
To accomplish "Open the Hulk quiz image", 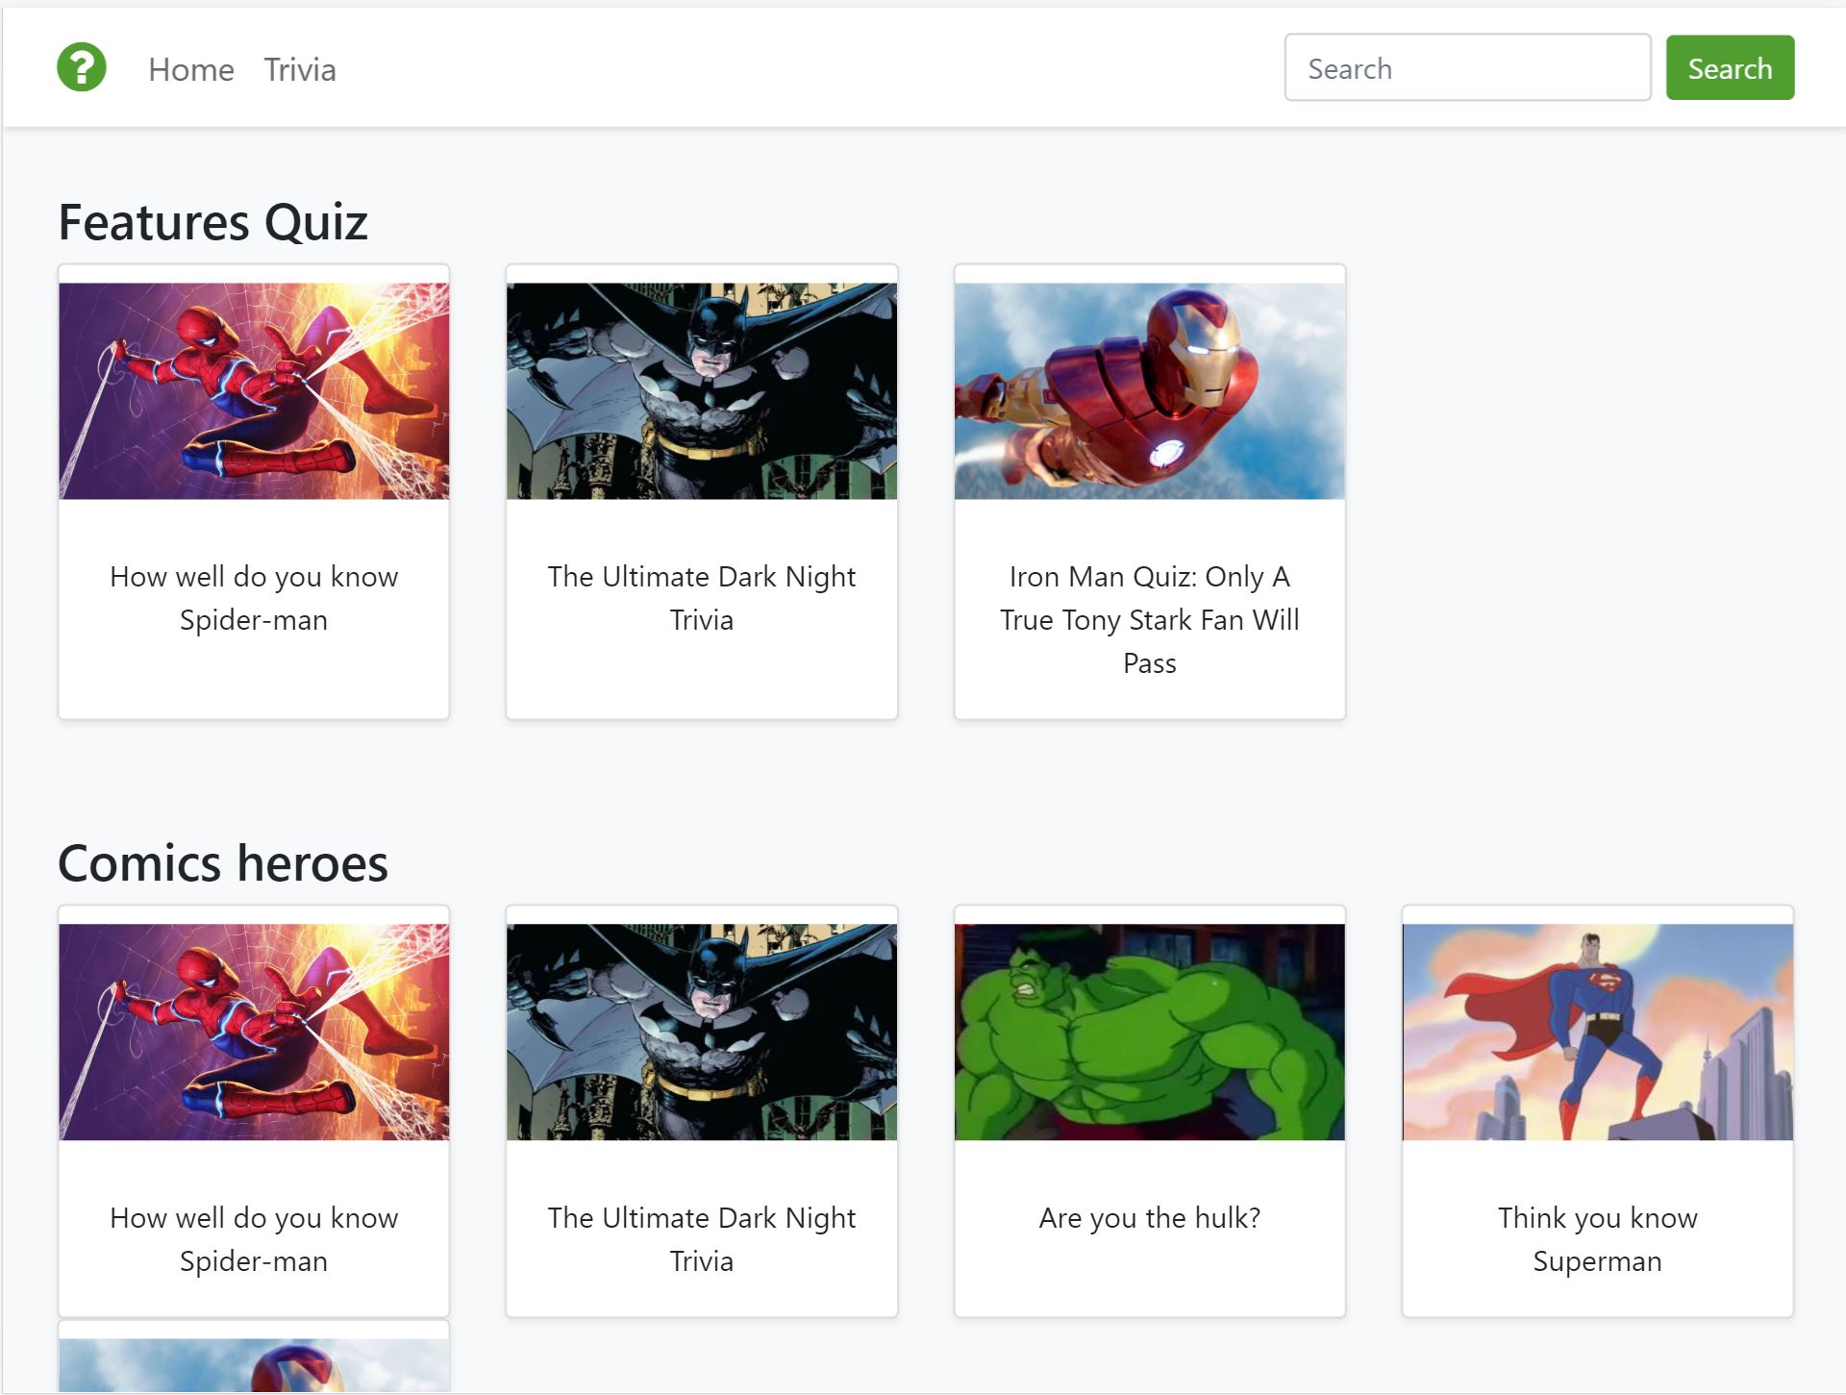I will click(1150, 1032).
